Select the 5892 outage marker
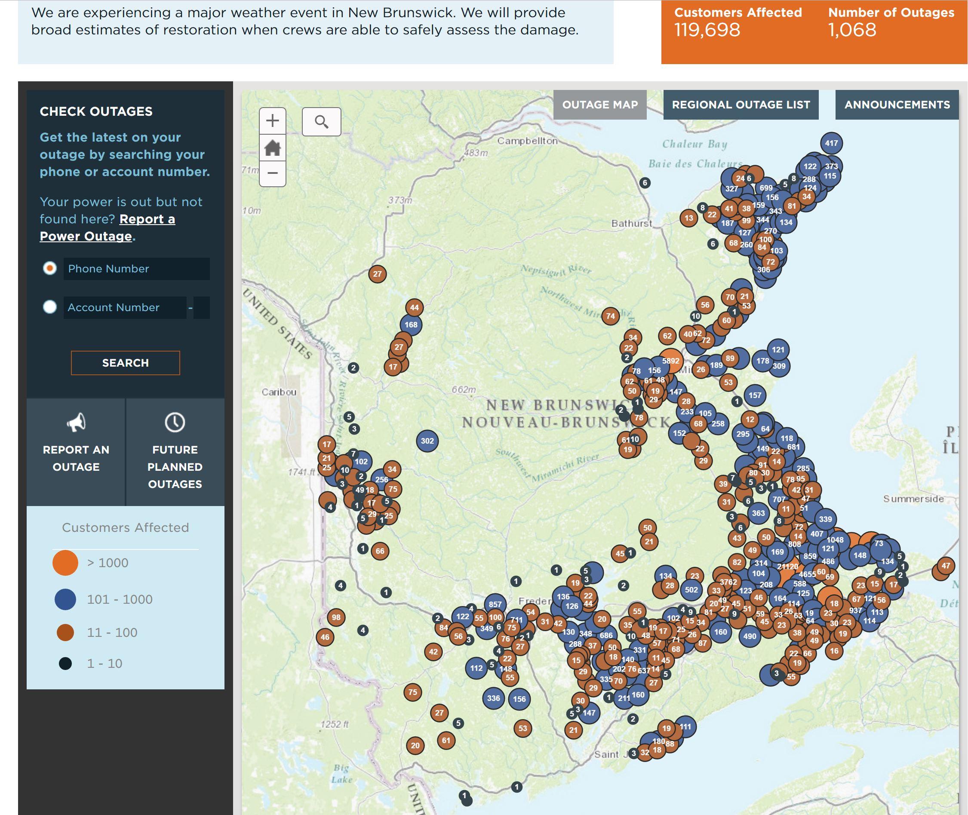968x815 pixels. (x=671, y=361)
